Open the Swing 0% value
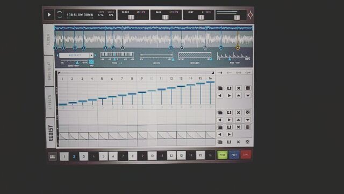 coord(111,15)
